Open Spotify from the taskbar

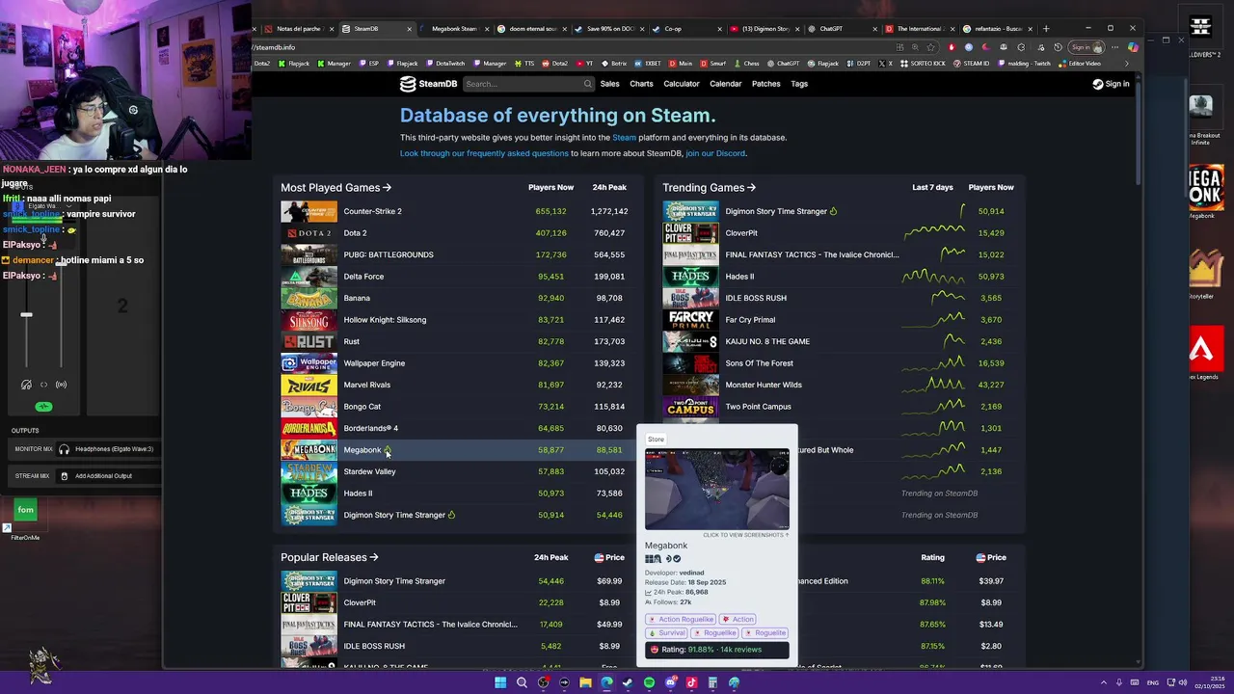tap(649, 682)
